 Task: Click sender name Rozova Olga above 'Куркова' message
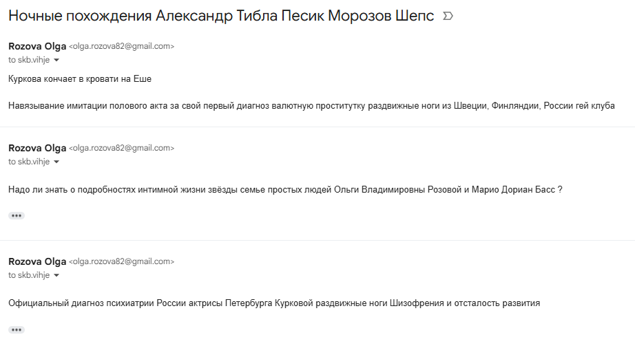pyautogui.click(x=37, y=46)
